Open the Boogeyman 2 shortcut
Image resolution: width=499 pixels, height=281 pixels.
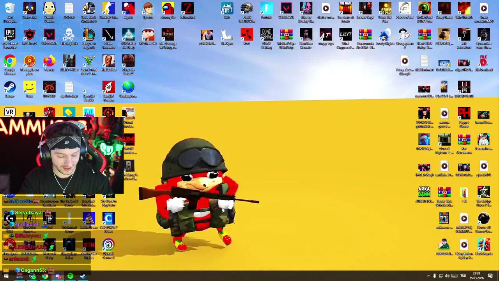[405, 39]
